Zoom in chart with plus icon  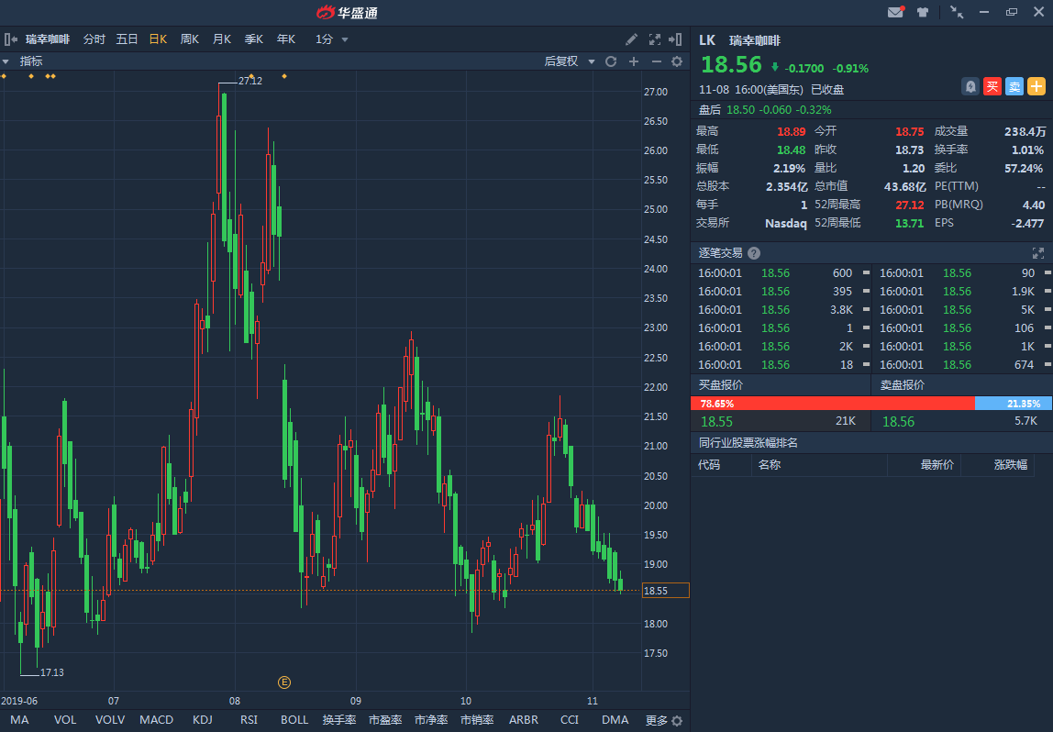633,61
